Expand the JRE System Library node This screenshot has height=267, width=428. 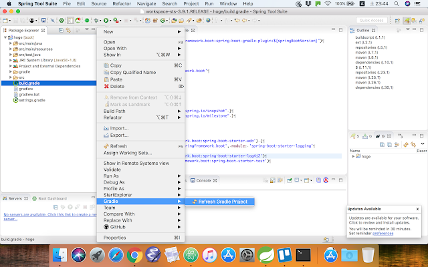(x=11, y=60)
